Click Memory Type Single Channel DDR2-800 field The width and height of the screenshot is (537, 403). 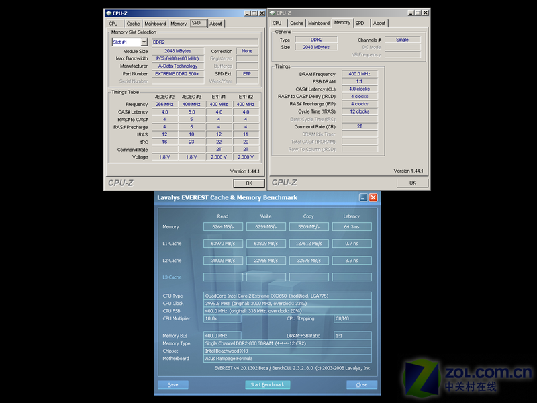coord(287,343)
